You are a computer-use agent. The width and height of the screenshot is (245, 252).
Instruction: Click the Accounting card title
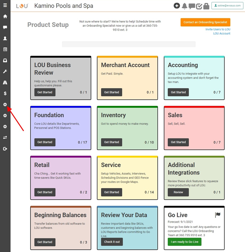click(183, 65)
